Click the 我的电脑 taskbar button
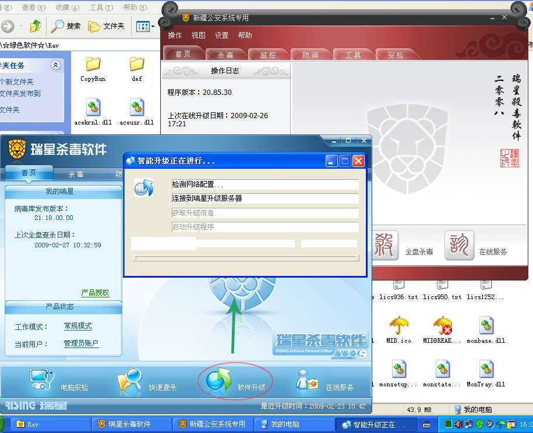The image size is (533, 433). tap(294, 424)
